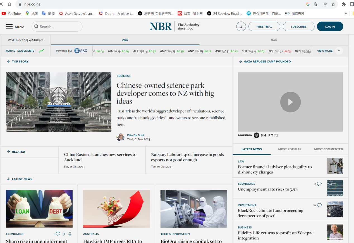Open the Loan and Debt bags thumbnail
The width and height of the screenshot is (354, 243).
(x=39, y=209)
